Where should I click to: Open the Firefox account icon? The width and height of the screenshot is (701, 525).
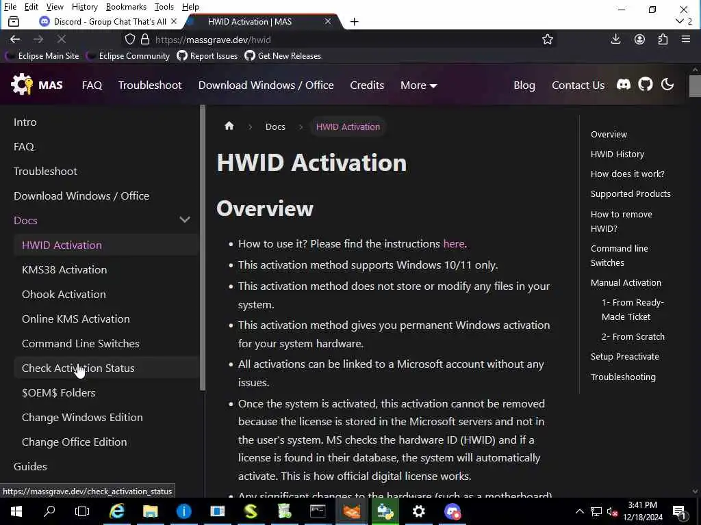(639, 39)
